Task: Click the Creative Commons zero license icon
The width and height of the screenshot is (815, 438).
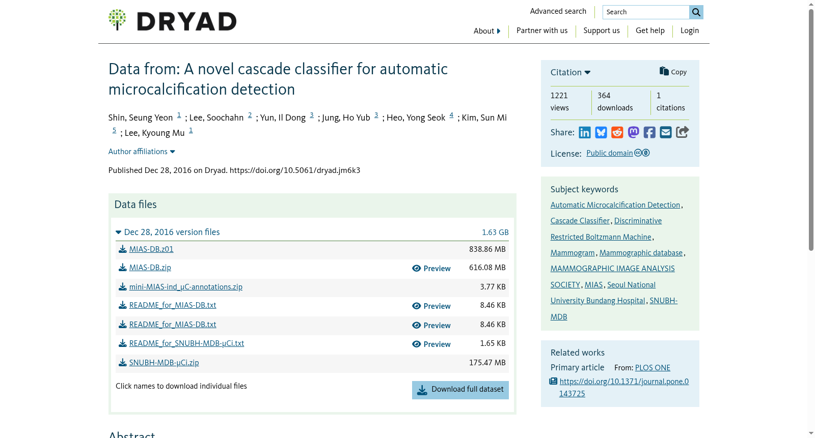Action: pos(642,153)
